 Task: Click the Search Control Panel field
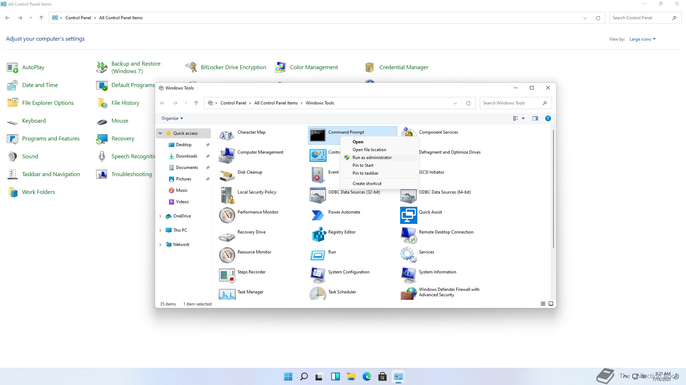tap(645, 18)
